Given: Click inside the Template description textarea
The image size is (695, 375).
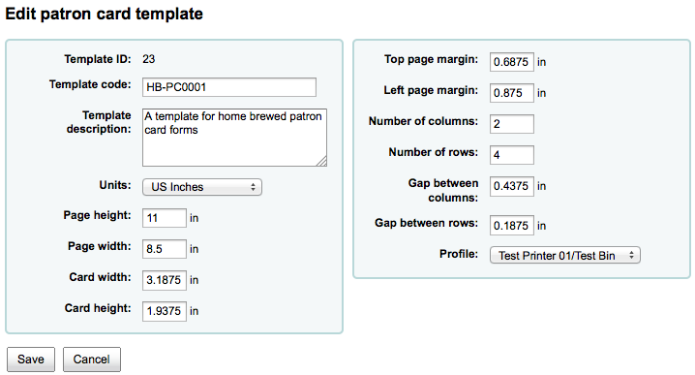Looking at the screenshot, I should click(x=234, y=138).
